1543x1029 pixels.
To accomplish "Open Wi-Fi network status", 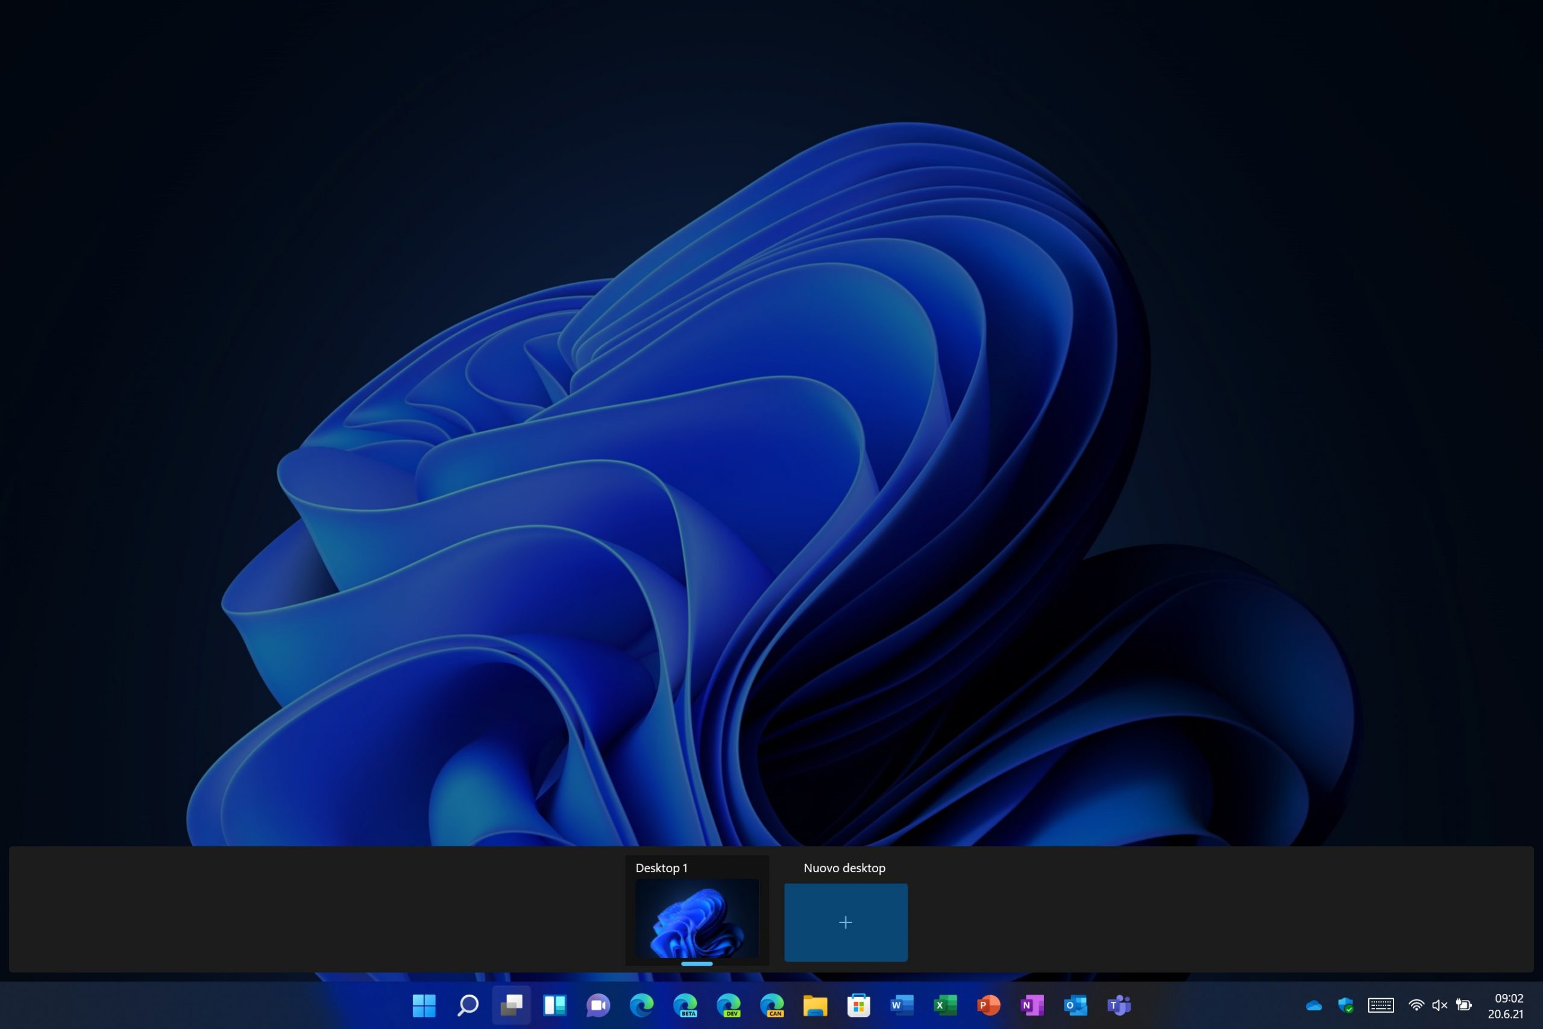I will pyautogui.click(x=1416, y=1005).
